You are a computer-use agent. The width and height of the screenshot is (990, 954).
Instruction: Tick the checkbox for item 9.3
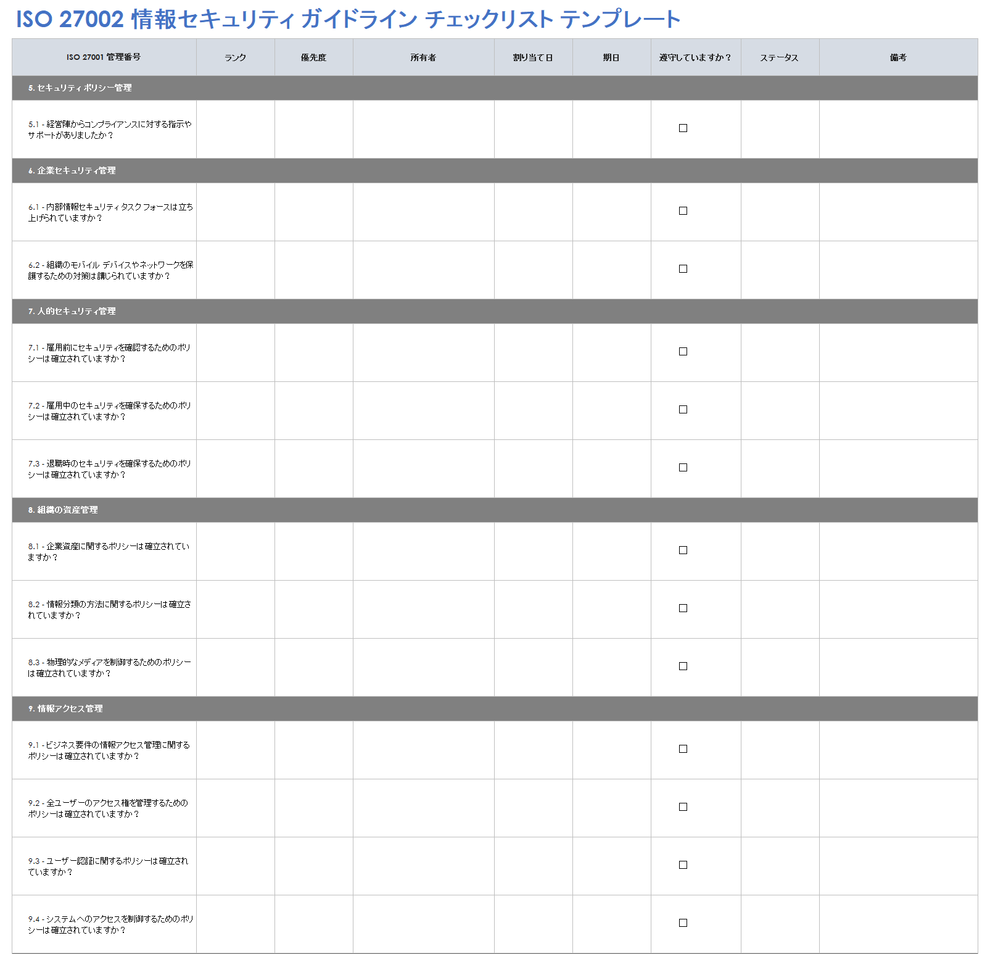click(x=683, y=865)
